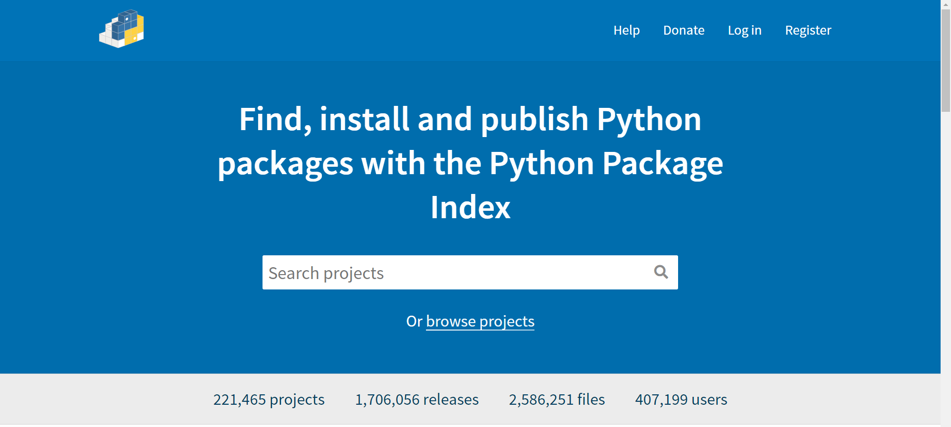This screenshot has width=951, height=427.
Task: Click the magnifying glass search icon
Action: pyautogui.click(x=661, y=272)
